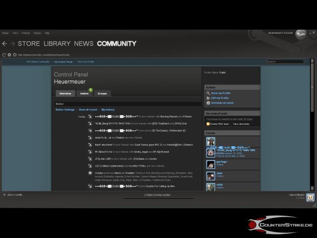317x238 pixels.
Task: Click the My Control Panel link
Action: tap(63, 61)
